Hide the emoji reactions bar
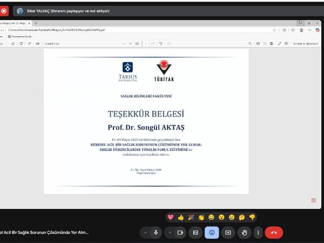Image resolution: width=324 pixels, height=243 pixels. pyautogui.click(x=212, y=232)
